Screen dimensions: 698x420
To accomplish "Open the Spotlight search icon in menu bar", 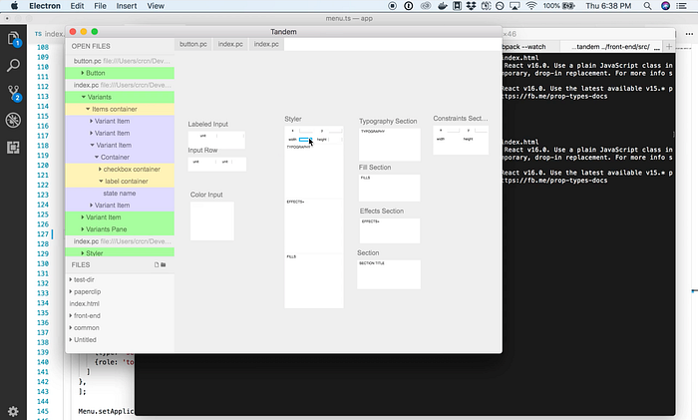I will (x=647, y=6).
